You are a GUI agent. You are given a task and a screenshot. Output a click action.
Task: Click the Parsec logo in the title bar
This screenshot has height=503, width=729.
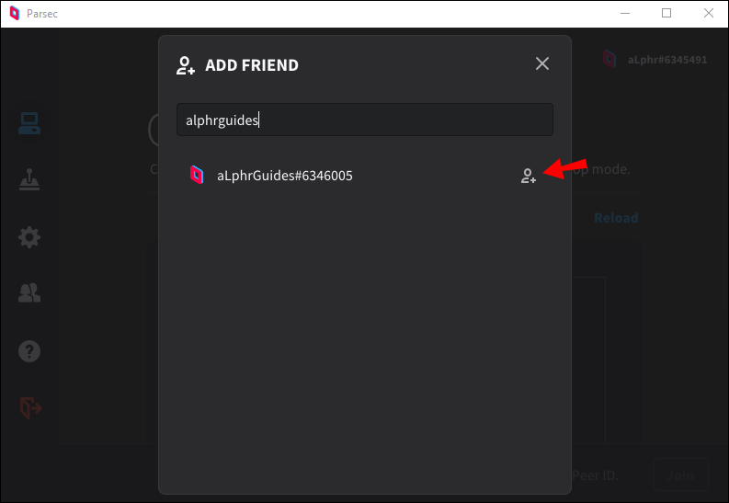[14, 14]
